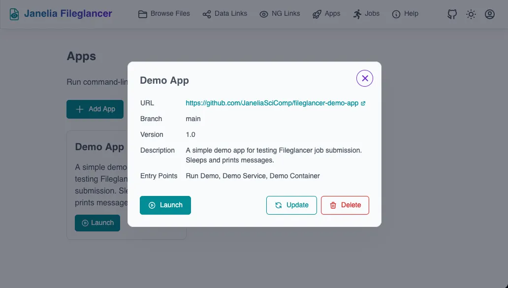The width and height of the screenshot is (508, 288).
Task: Follow the external link icon next to the URL
Action: pos(363,103)
